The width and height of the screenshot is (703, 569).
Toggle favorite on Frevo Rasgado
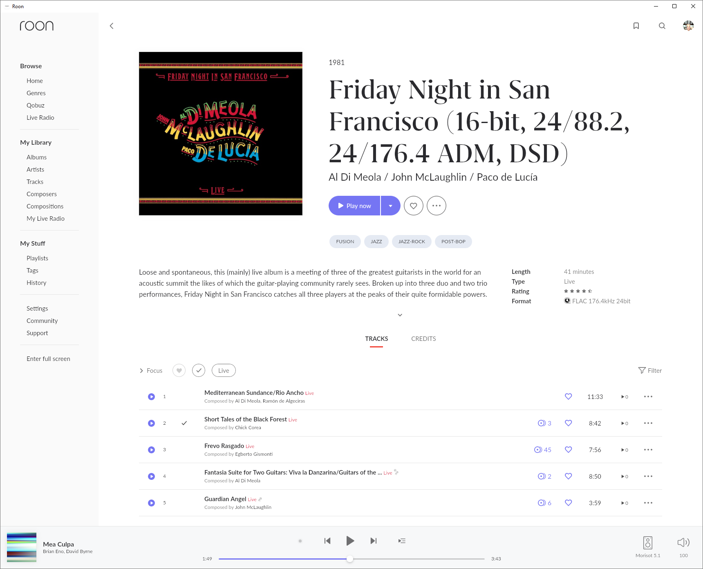(x=568, y=450)
